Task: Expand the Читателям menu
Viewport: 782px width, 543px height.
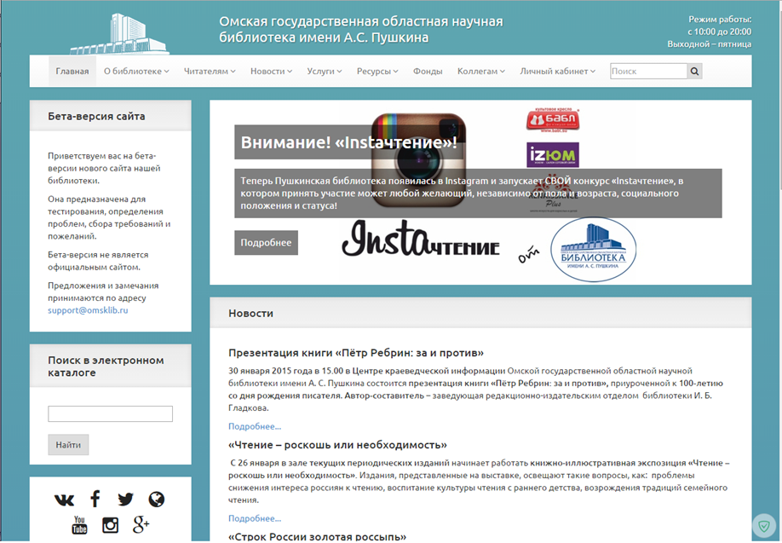Action: click(210, 72)
